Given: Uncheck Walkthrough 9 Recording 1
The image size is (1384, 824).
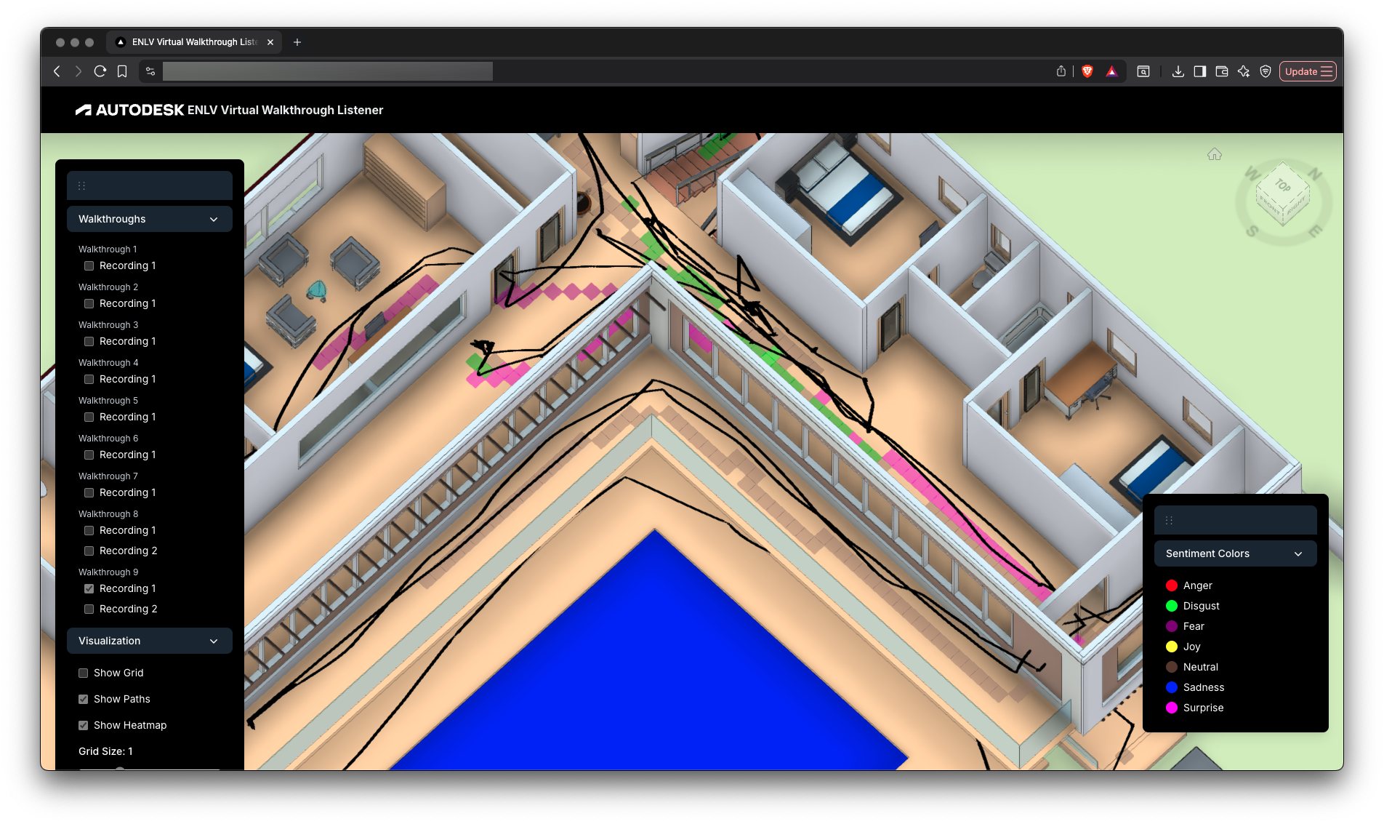Looking at the screenshot, I should coord(89,588).
